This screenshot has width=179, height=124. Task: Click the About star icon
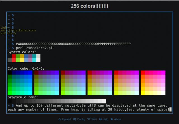(x=112, y=119)
